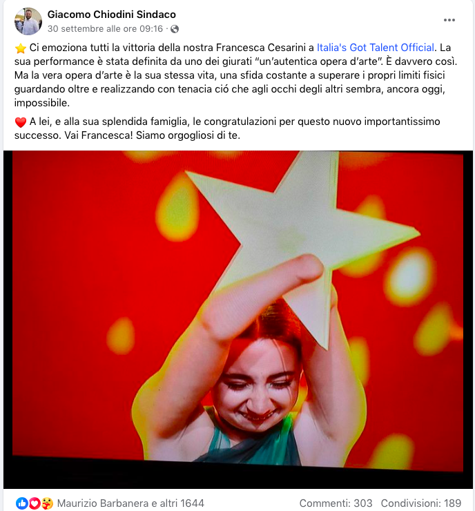This screenshot has width=475, height=511.
Task: Open the three-dot post options menu
Action: (x=449, y=20)
